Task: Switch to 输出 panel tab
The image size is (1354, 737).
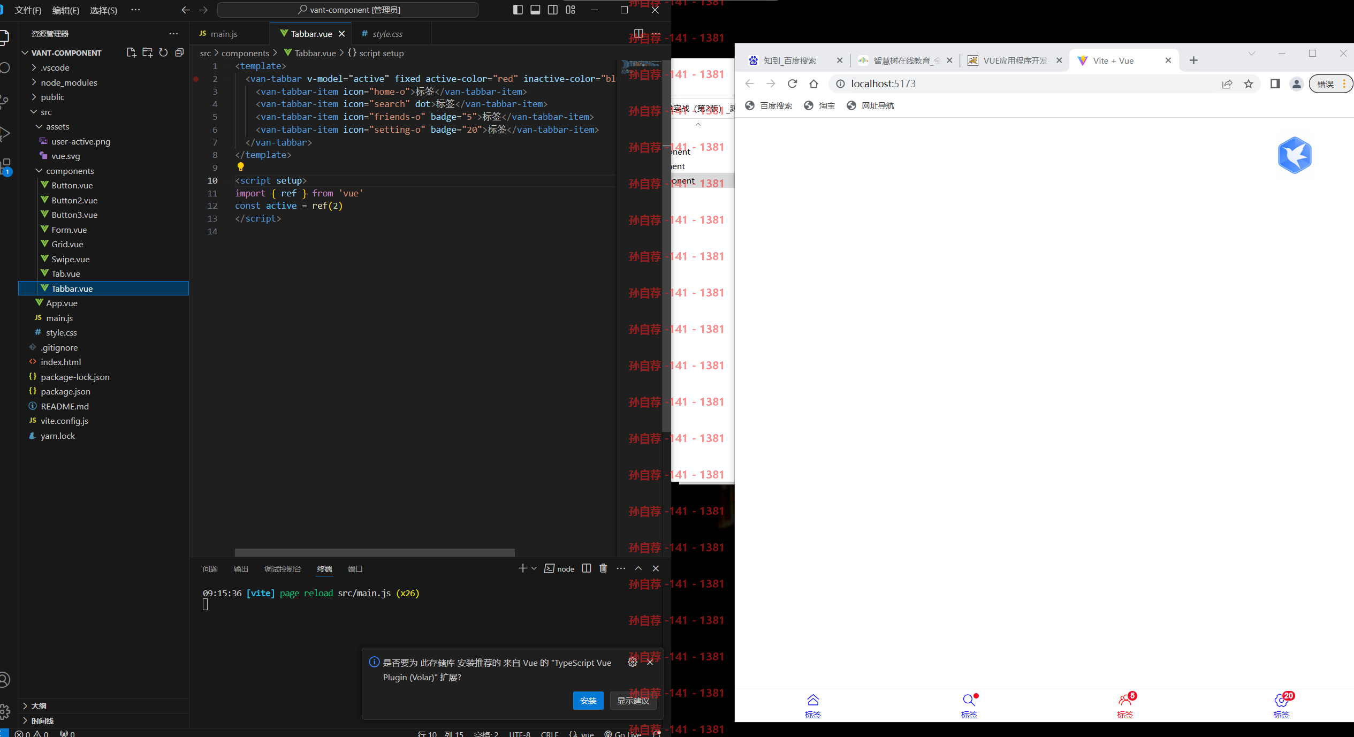Action: (241, 569)
